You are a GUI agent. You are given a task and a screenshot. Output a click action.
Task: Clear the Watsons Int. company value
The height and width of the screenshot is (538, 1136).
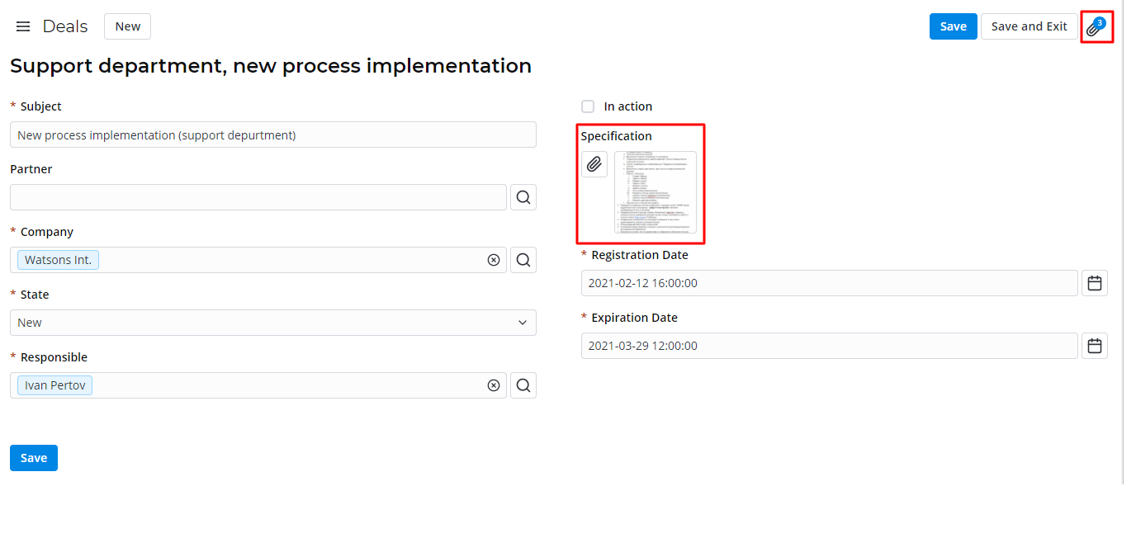tap(494, 260)
